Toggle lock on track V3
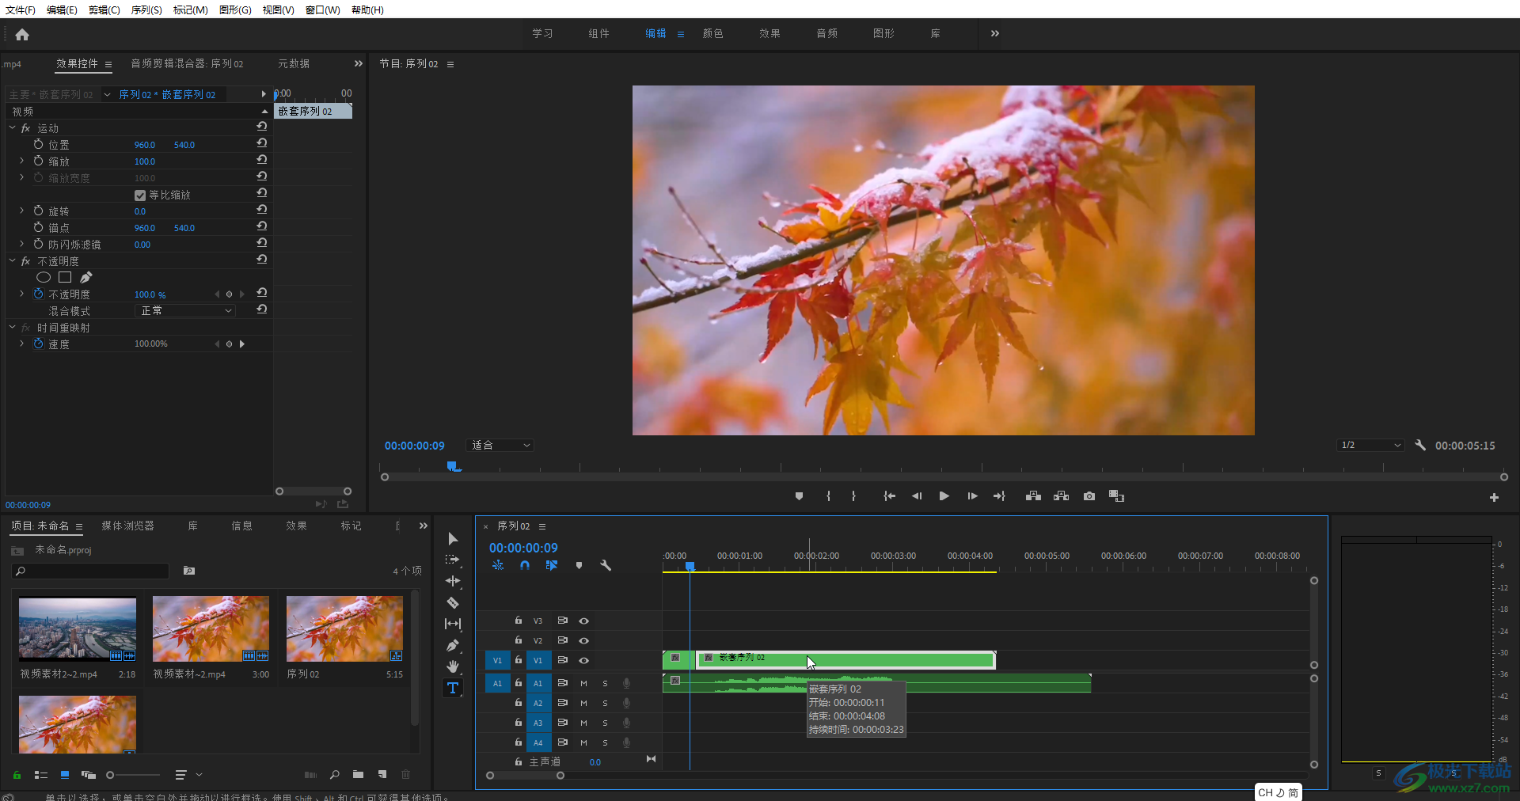Viewport: 1520px width, 801px height. tap(519, 621)
